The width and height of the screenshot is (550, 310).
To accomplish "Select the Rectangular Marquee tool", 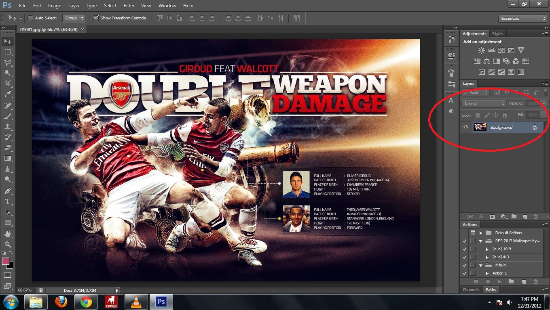I will tap(7, 52).
